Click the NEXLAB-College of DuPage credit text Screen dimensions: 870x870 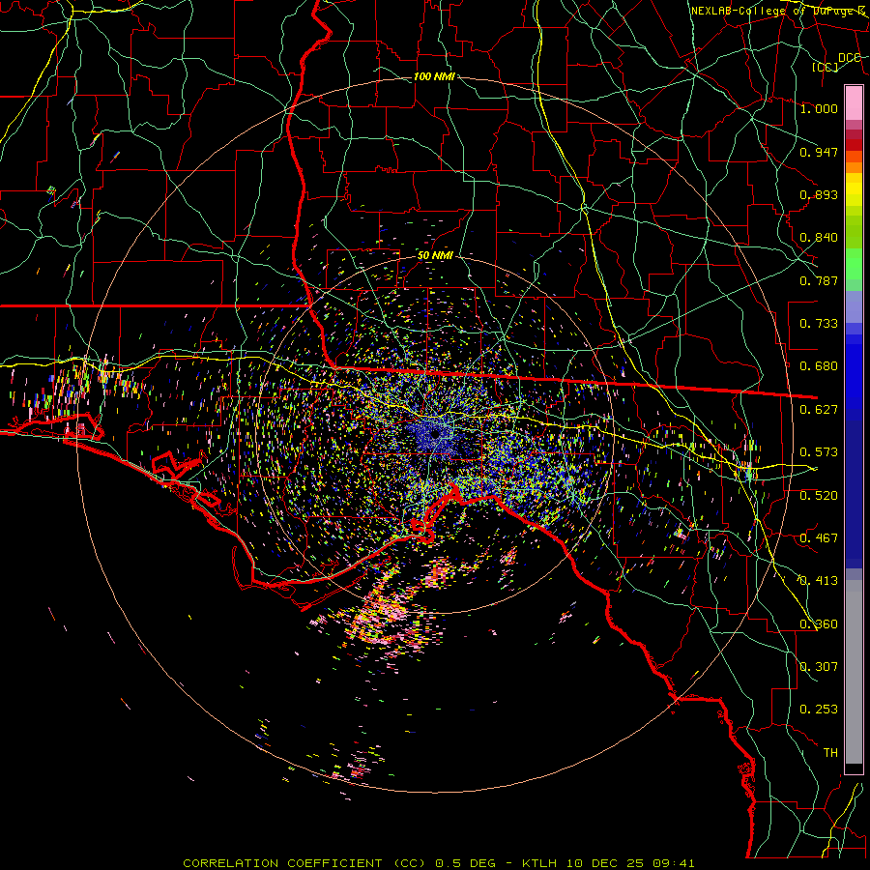pos(778,11)
